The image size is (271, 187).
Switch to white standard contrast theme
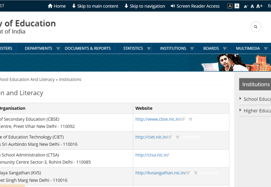click(237, 6)
